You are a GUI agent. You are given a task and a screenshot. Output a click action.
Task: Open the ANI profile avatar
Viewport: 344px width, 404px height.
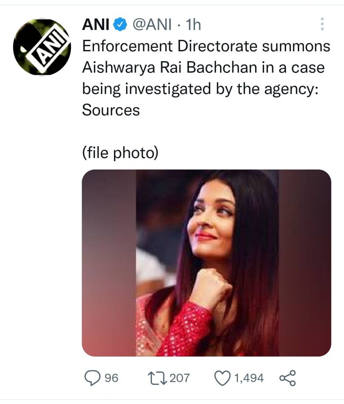tap(42, 47)
